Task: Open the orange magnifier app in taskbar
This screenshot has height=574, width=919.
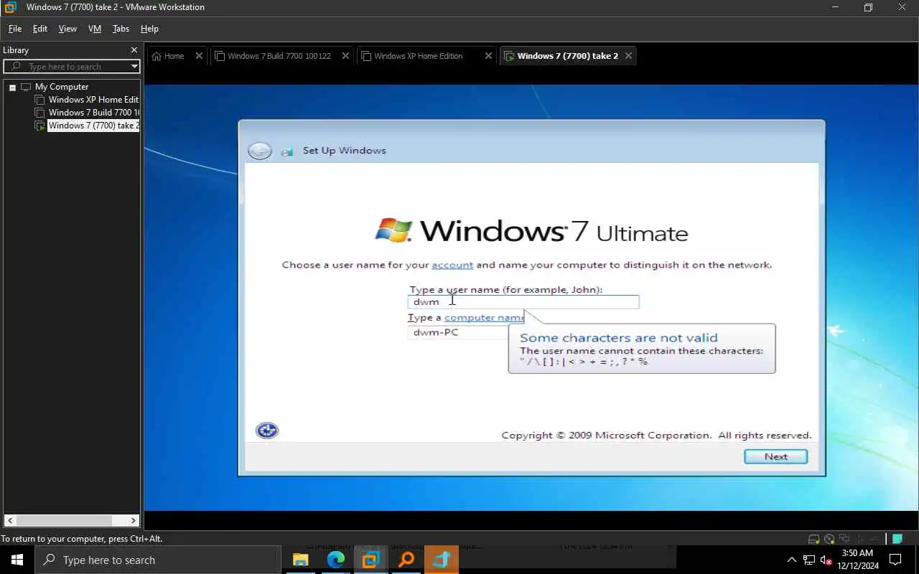Action: [406, 560]
